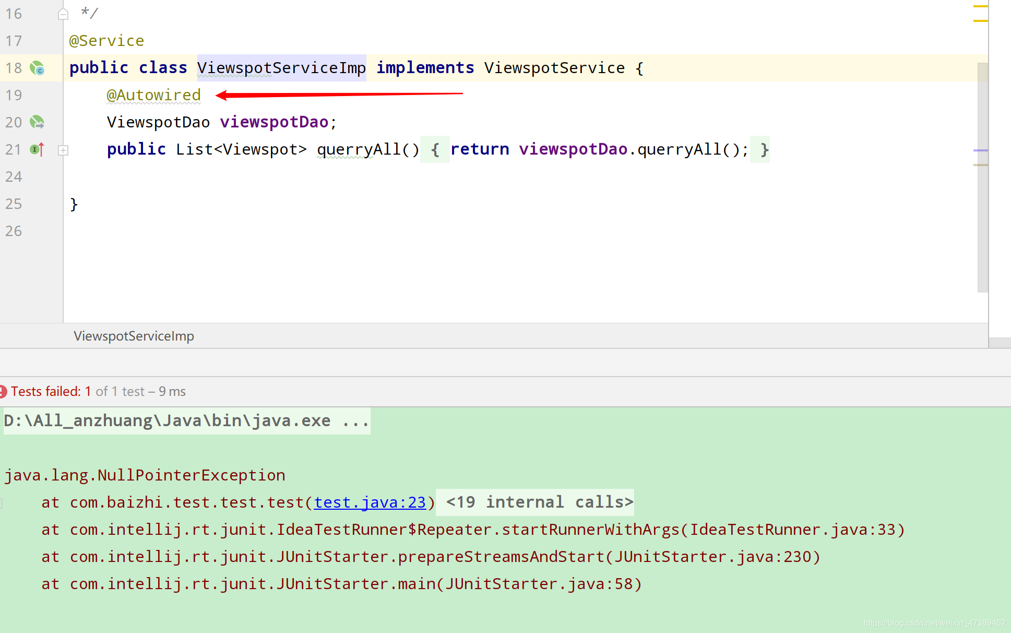Image resolution: width=1011 pixels, height=633 pixels.
Task: Expand the folded querryAll method body
Action: pos(63,150)
